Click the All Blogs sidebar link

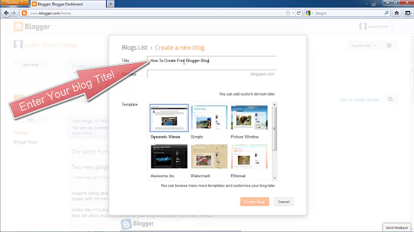tap(21, 133)
